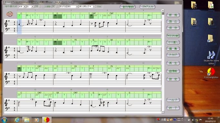Image resolution: width=220 pixels, height=123 pixels.
Task: Click the Action Center flag tray icon
Action: (201, 120)
